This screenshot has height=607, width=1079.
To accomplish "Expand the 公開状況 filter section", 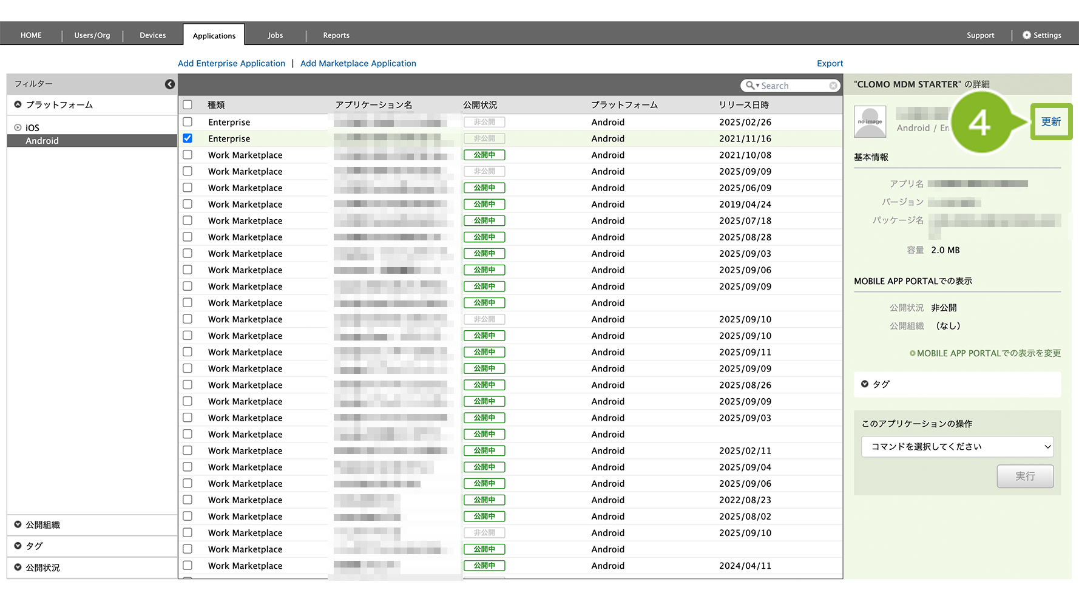I will pos(18,568).
